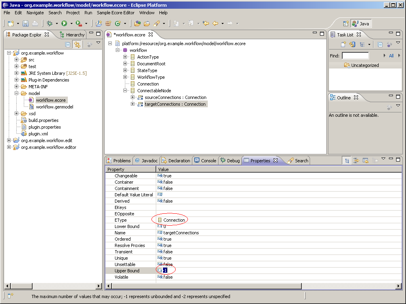Viewport: 406px width, 304px height.
Task: Select workflow.genmodel in Package Explorer
Action: pyautogui.click(x=54, y=107)
